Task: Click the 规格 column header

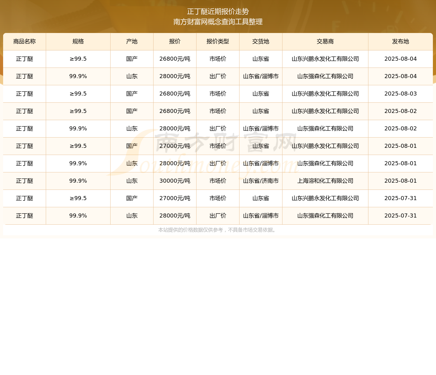Action: [x=78, y=41]
